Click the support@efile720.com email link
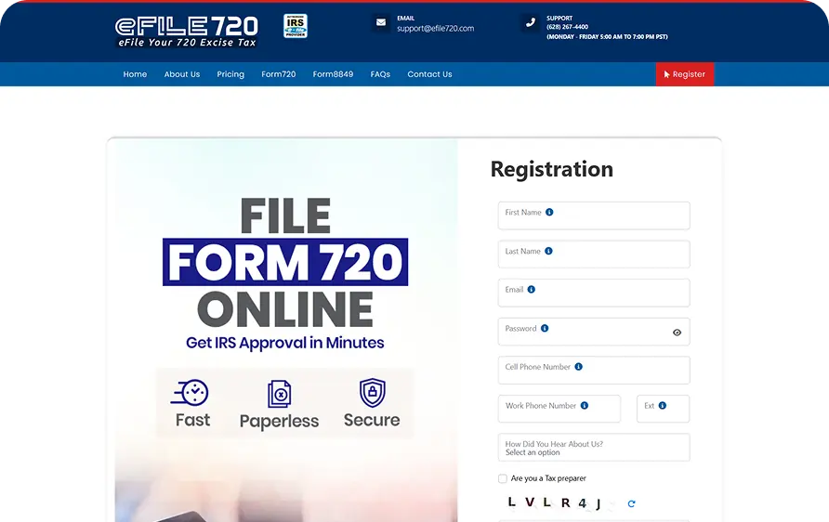The image size is (829, 522). point(435,29)
